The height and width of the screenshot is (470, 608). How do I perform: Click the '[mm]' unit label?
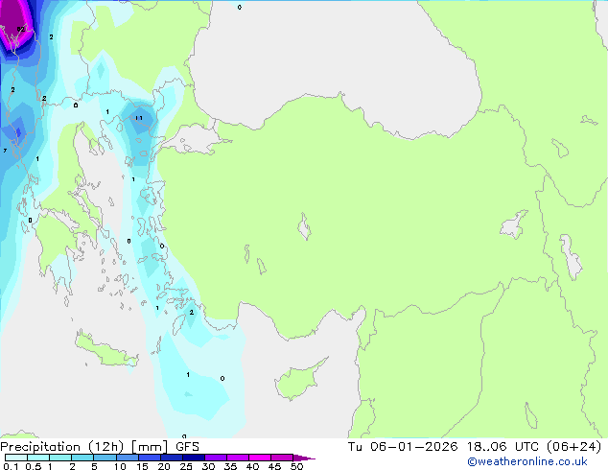coord(150,447)
